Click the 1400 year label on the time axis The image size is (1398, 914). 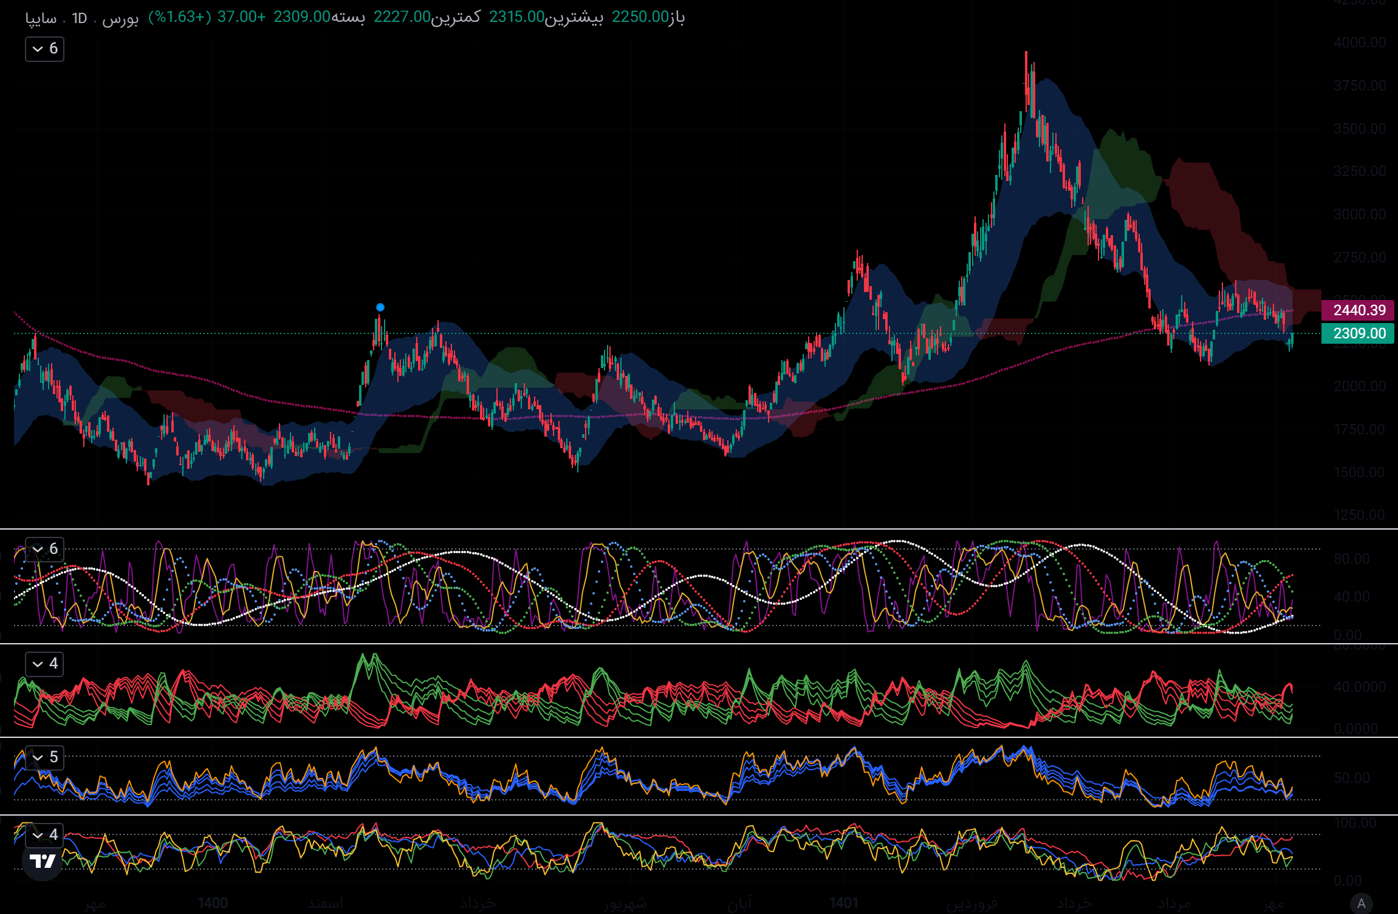coord(213,903)
